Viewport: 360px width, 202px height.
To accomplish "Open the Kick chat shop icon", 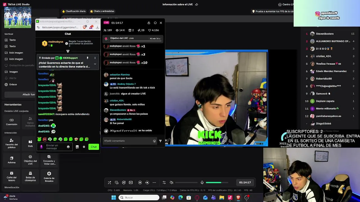I will coord(77,147).
